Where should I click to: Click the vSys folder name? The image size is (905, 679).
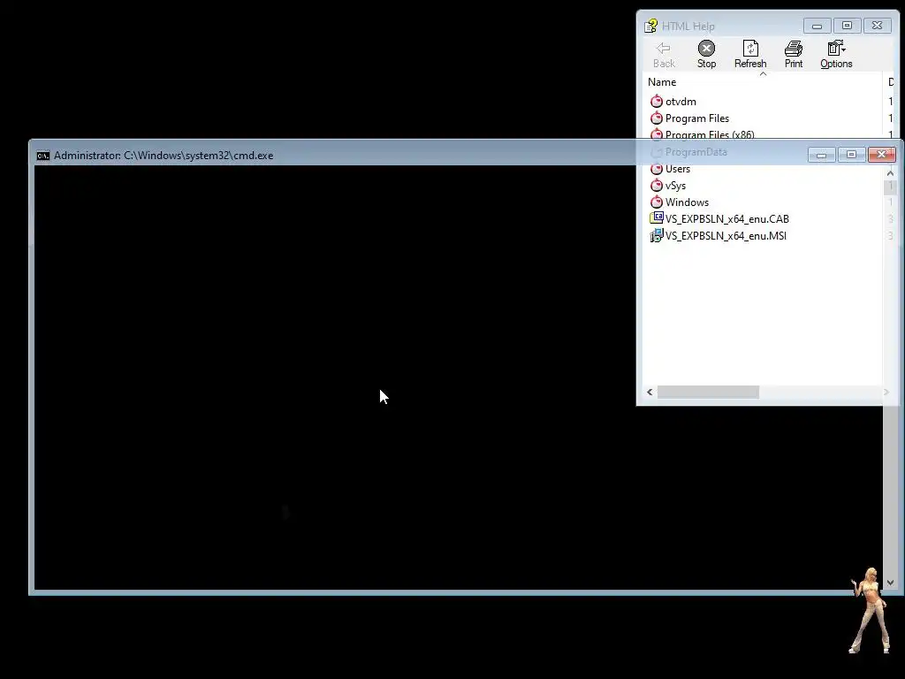coord(675,186)
